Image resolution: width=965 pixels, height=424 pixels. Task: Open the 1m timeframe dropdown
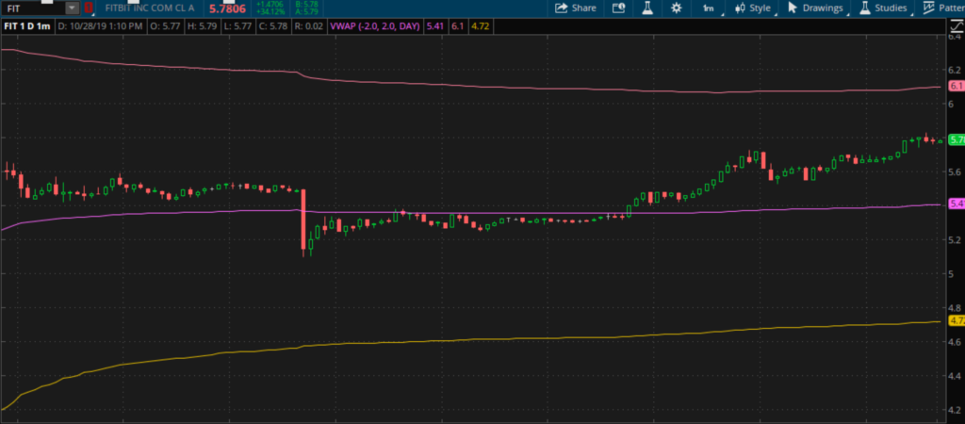pos(709,8)
